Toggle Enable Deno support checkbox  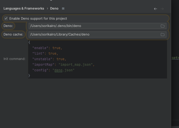pos(6,18)
